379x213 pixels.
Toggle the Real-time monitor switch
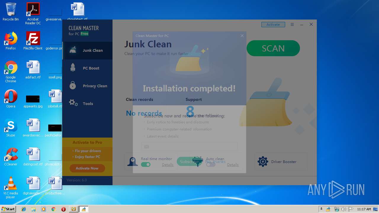pyautogui.click(x=145, y=164)
